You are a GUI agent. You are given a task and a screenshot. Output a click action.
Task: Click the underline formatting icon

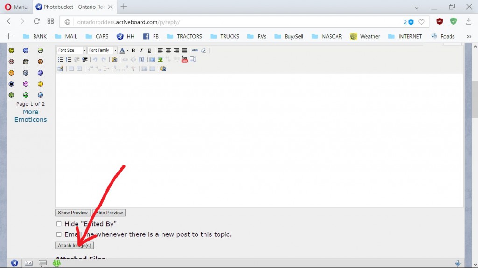[149, 50]
